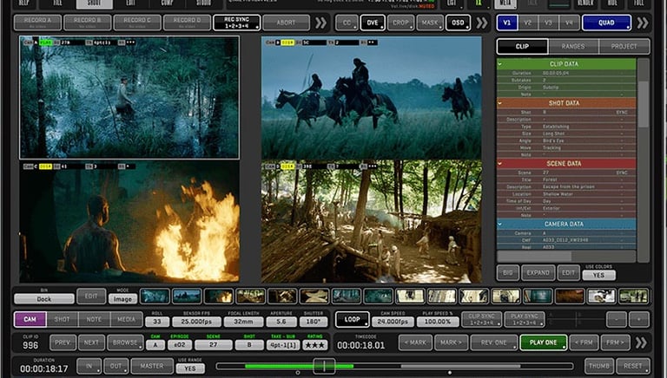Click the RECORD B button
This screenshot has height=378, width=667.
click(x=88, y=23)
